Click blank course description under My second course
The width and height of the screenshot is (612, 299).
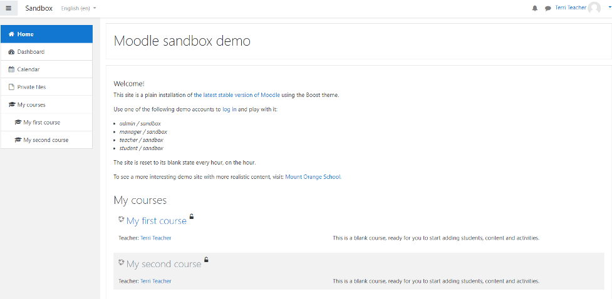tap(436, 281)
